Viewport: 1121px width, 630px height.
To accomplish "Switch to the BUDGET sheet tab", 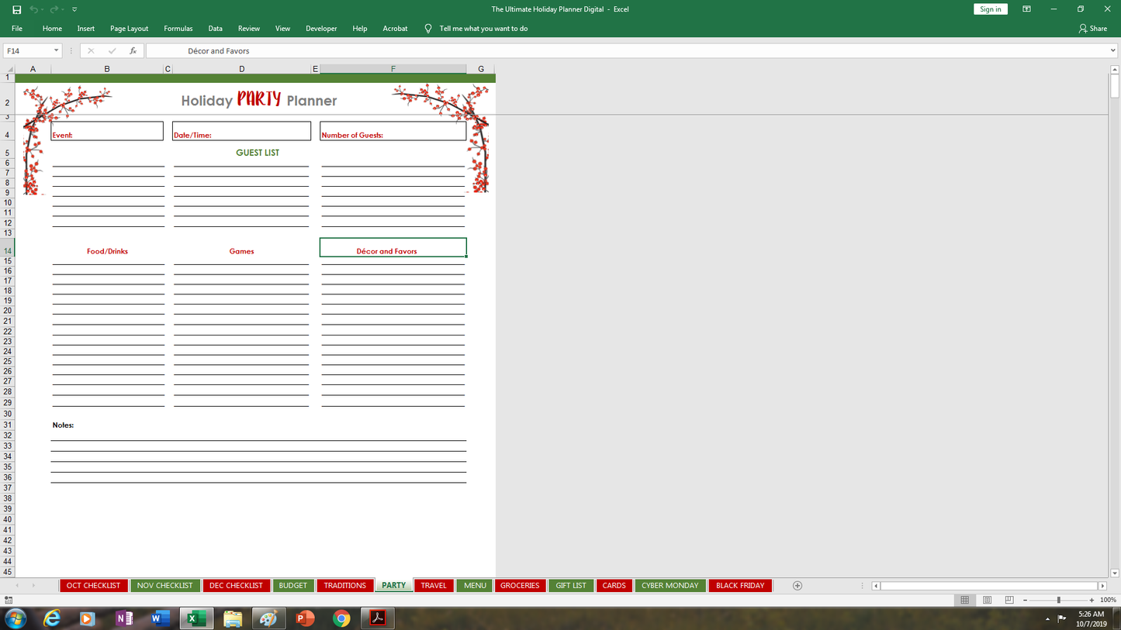I will tap(292, 586).
